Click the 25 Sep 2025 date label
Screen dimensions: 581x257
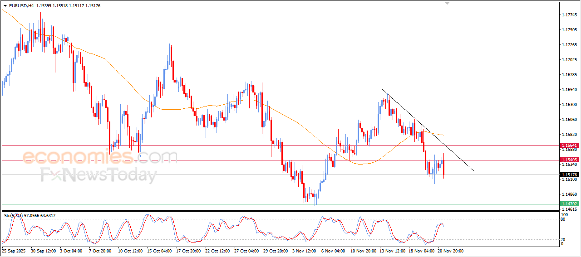[x=15, y=250]
